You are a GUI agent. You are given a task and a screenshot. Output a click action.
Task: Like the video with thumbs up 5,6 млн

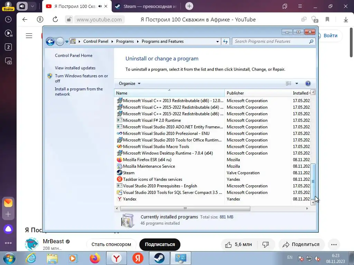point(239,245)
